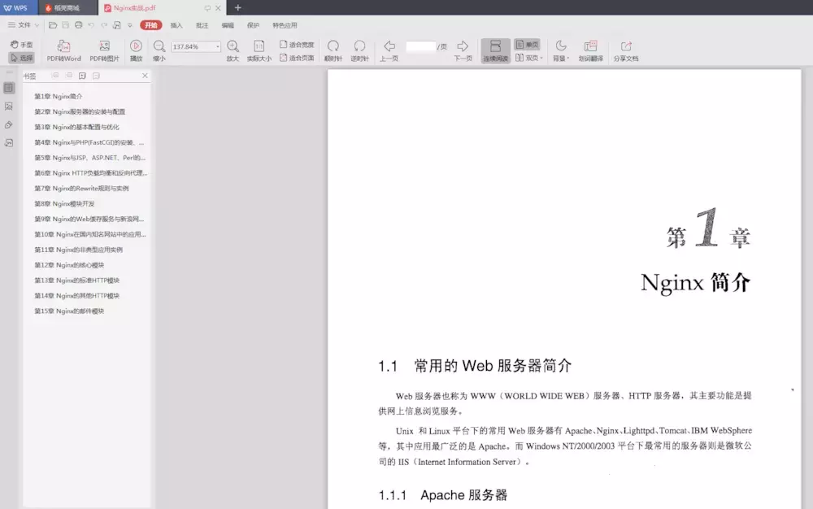The height and width of the screenshot is (509, 813).
Task: Rotate page counterclockwise (逆时针)
Action: tap(359, 50)
